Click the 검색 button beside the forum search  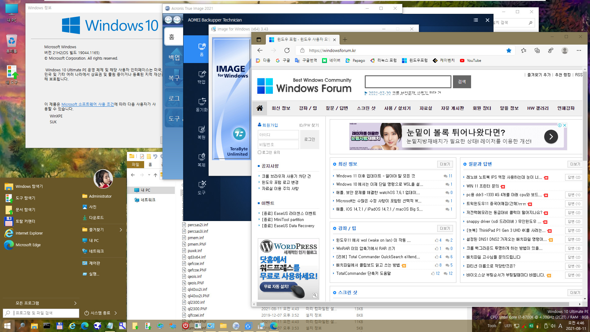(x=462, y=82)
